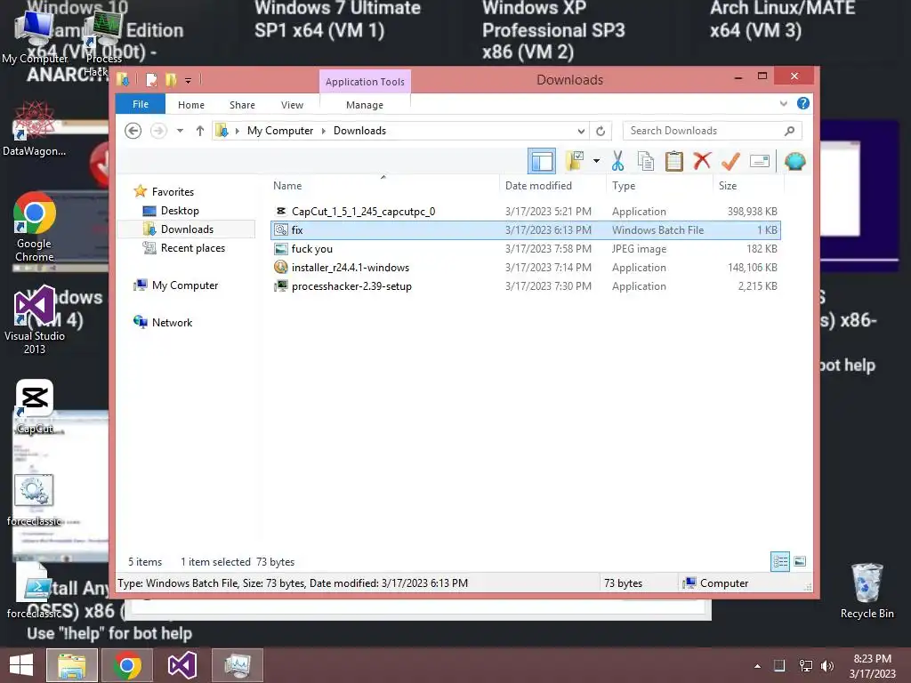The width and height of the screenshot is (911, 683).
Task: Open the recent locations dropdown arrow
Action: pos(180,131)
